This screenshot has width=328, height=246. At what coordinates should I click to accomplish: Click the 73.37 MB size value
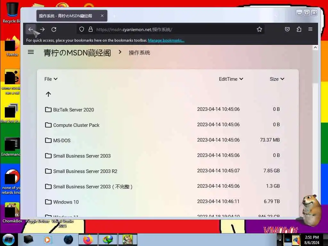[270, 140]
